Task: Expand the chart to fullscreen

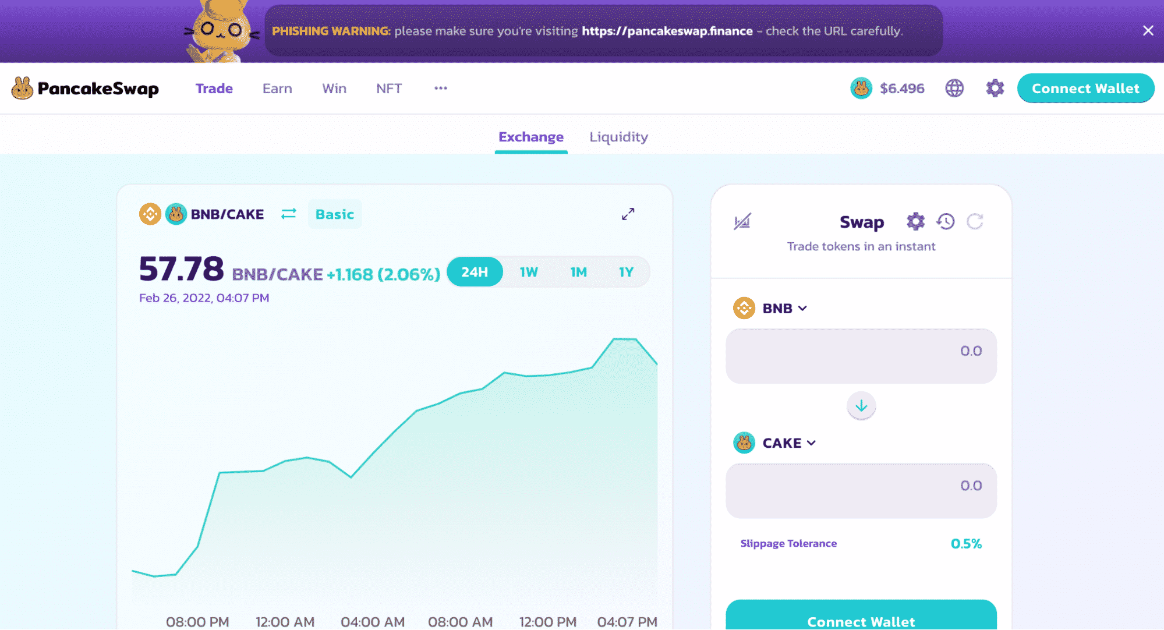Action: pos(628,214)
